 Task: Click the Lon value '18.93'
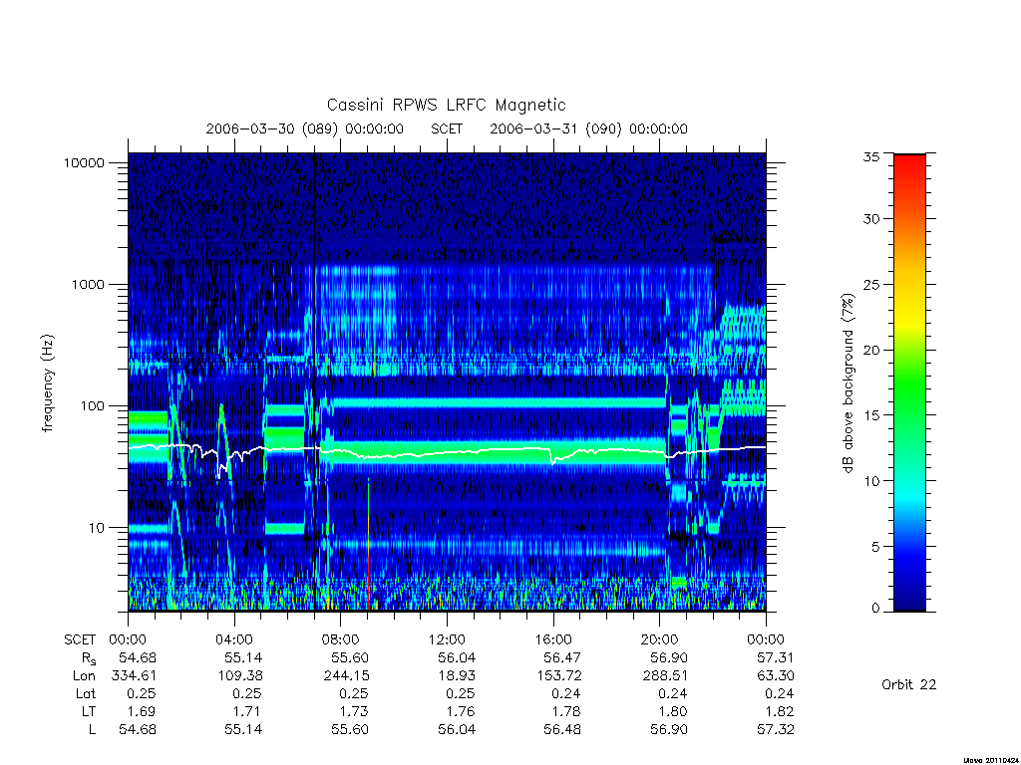[457, 676]
